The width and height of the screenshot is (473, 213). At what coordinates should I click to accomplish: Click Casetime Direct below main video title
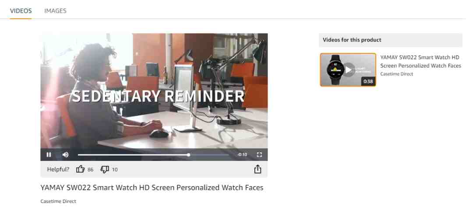pos(58,201)
